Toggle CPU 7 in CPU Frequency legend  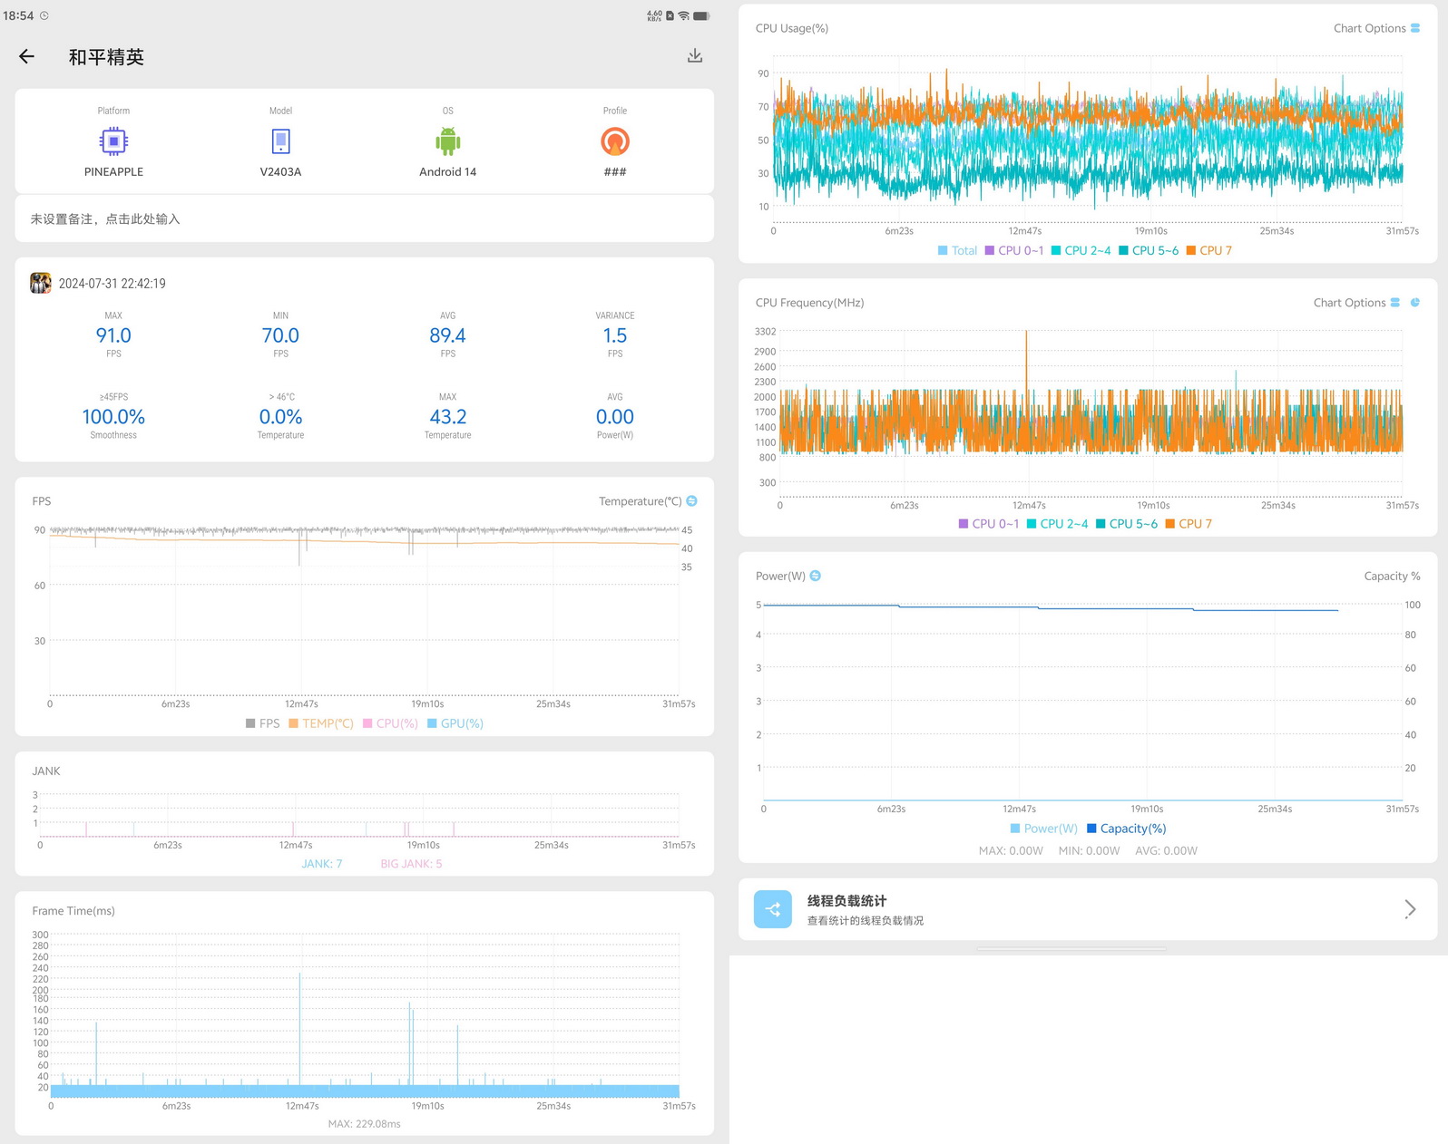click(1189, 524)
